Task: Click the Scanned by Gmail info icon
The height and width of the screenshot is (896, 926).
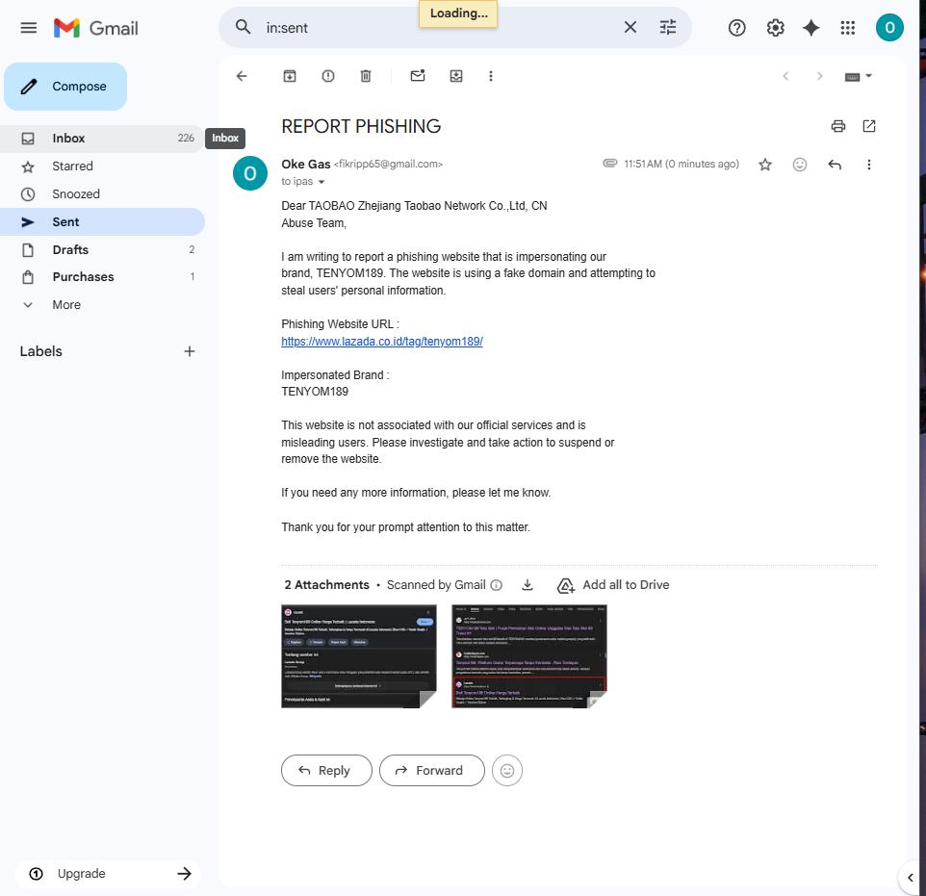Action: point(497,585)
